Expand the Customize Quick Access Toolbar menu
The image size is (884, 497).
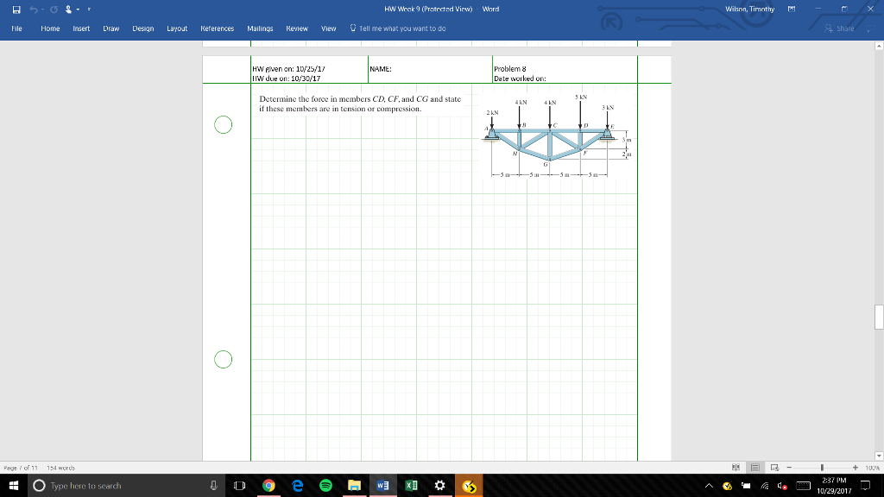pos(89,9)
